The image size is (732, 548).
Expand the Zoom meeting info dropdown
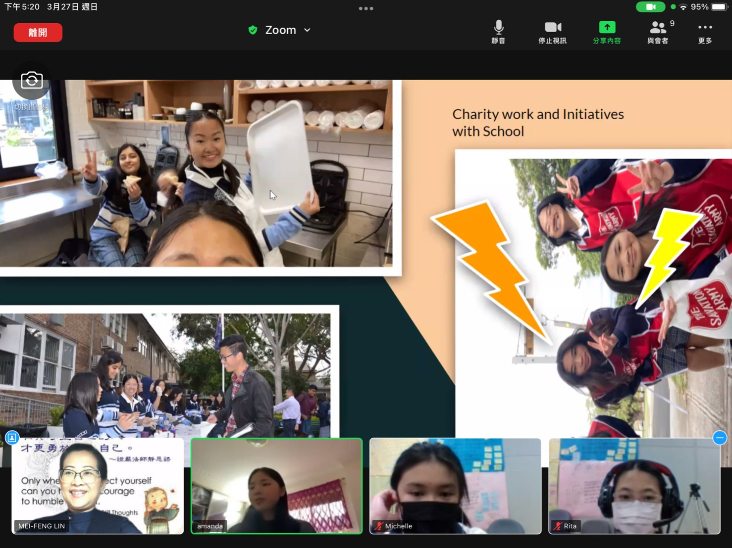coord(307,30)
